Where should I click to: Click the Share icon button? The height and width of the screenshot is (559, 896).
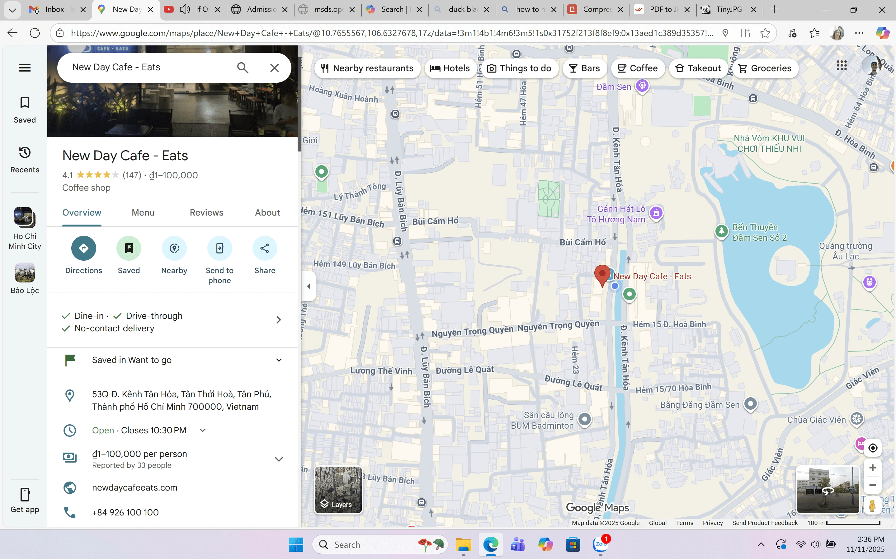coord(265,248)
